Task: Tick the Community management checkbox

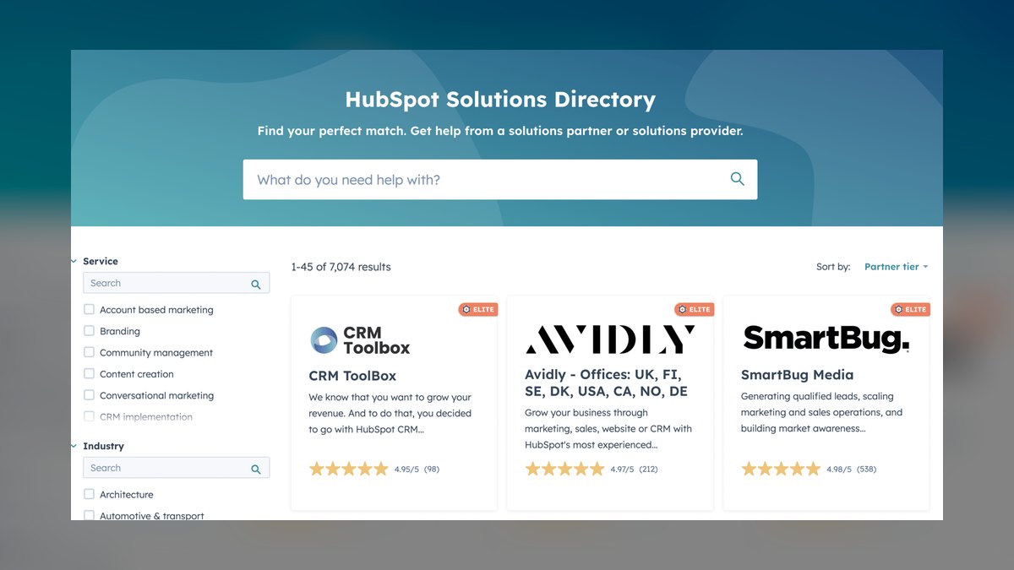Action: pyautogui.click(x=89, y=352)
